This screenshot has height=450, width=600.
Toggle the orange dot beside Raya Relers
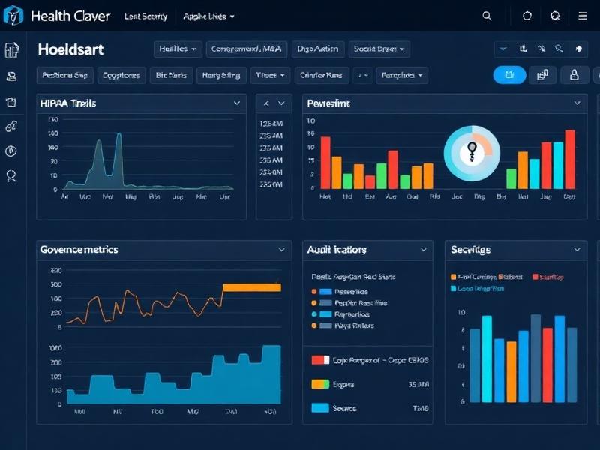314,325
